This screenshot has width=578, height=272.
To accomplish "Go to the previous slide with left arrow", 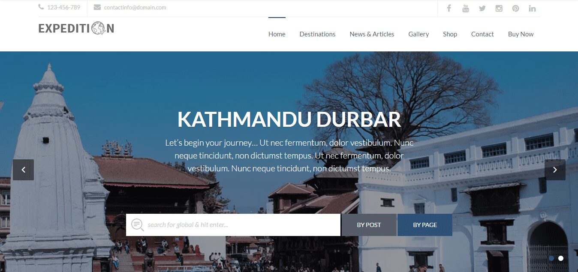I will [x=23, y=170].
